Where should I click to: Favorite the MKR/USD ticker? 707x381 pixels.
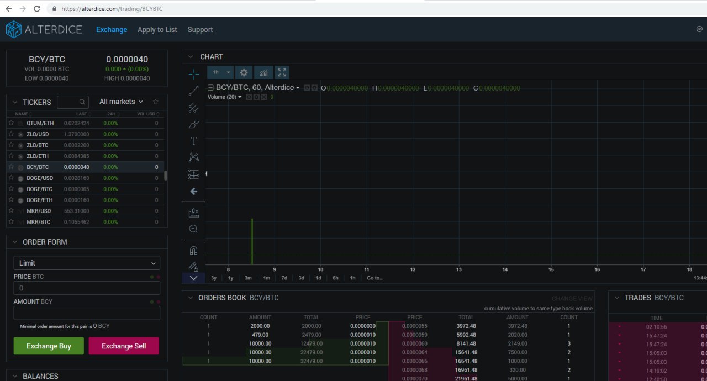pyautogui.click(x=11, y=211)
